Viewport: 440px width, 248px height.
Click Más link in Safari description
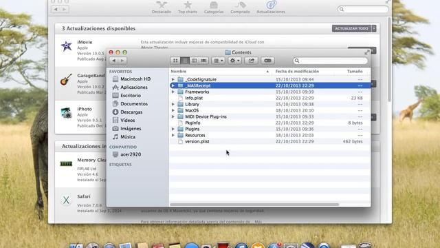[258, 222]
